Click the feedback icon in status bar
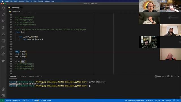The image size is (181, 102). [x=174, y=101]
